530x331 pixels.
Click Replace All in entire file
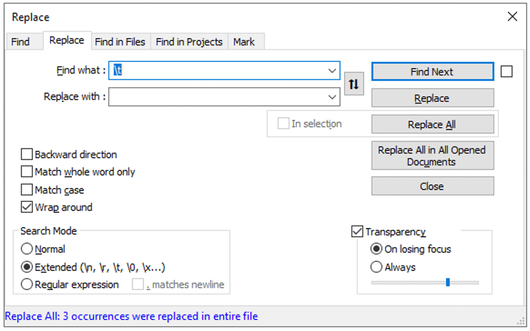pos(432,124)
